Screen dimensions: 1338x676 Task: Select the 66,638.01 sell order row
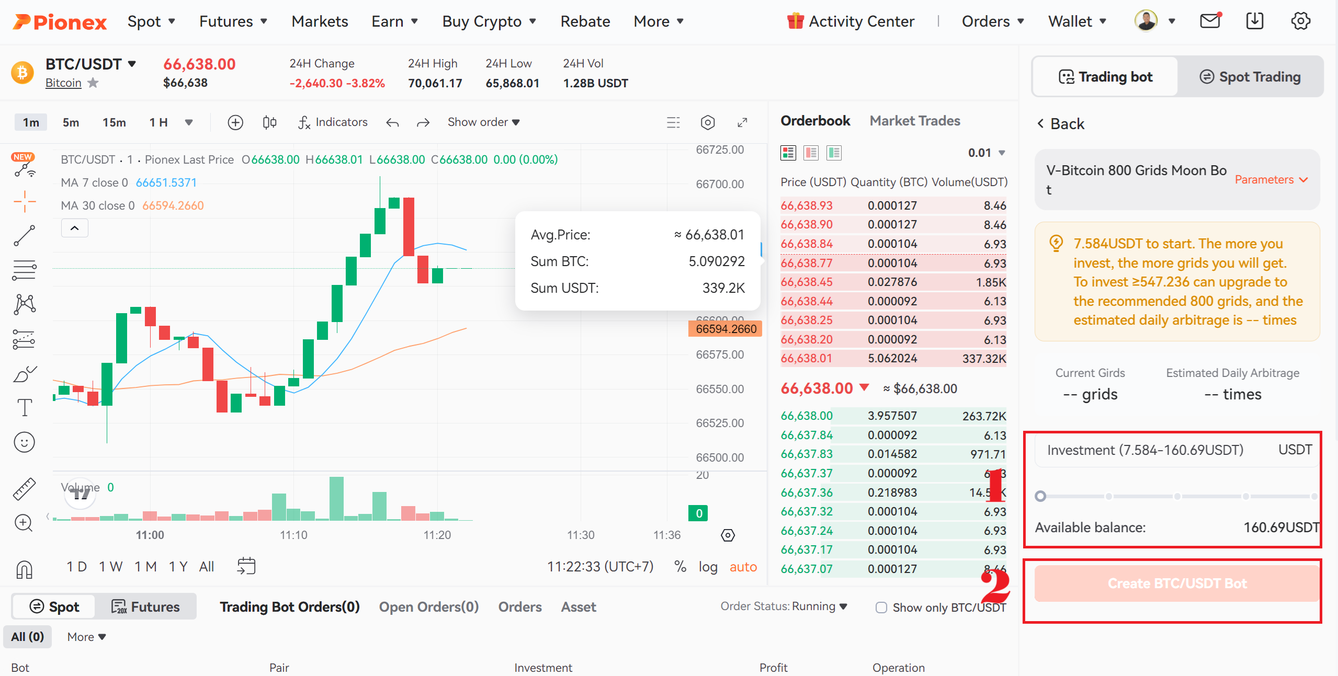pos(893,359)
